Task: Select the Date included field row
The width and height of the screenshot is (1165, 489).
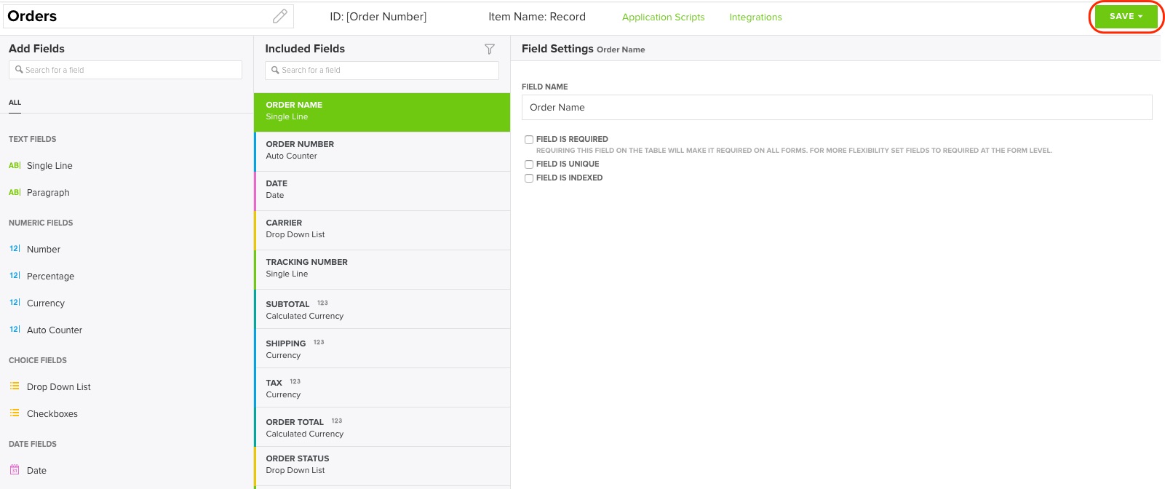Action: 382,191
